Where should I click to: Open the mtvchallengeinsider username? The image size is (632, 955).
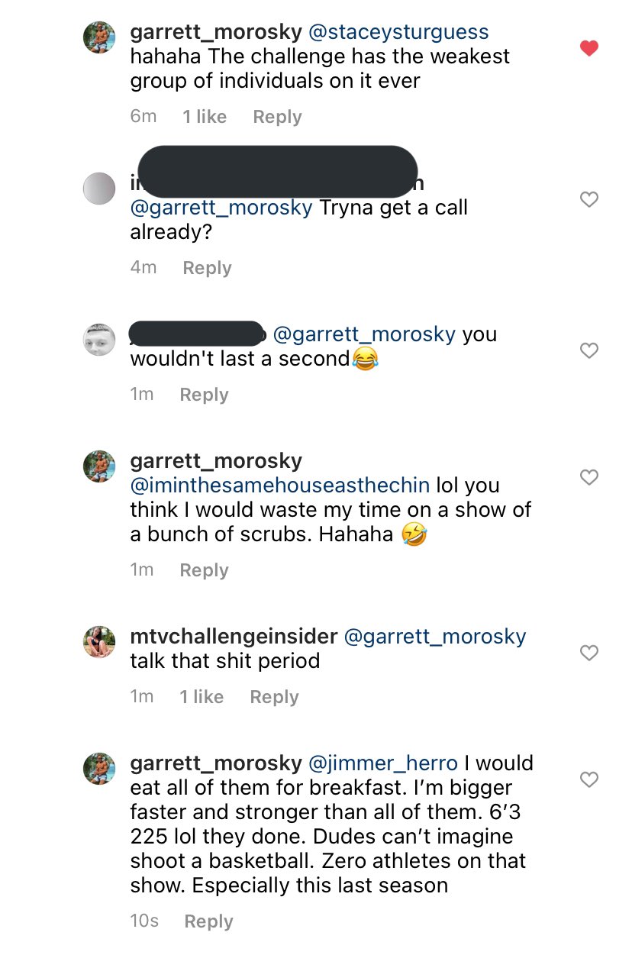click(x=234, y=637)
